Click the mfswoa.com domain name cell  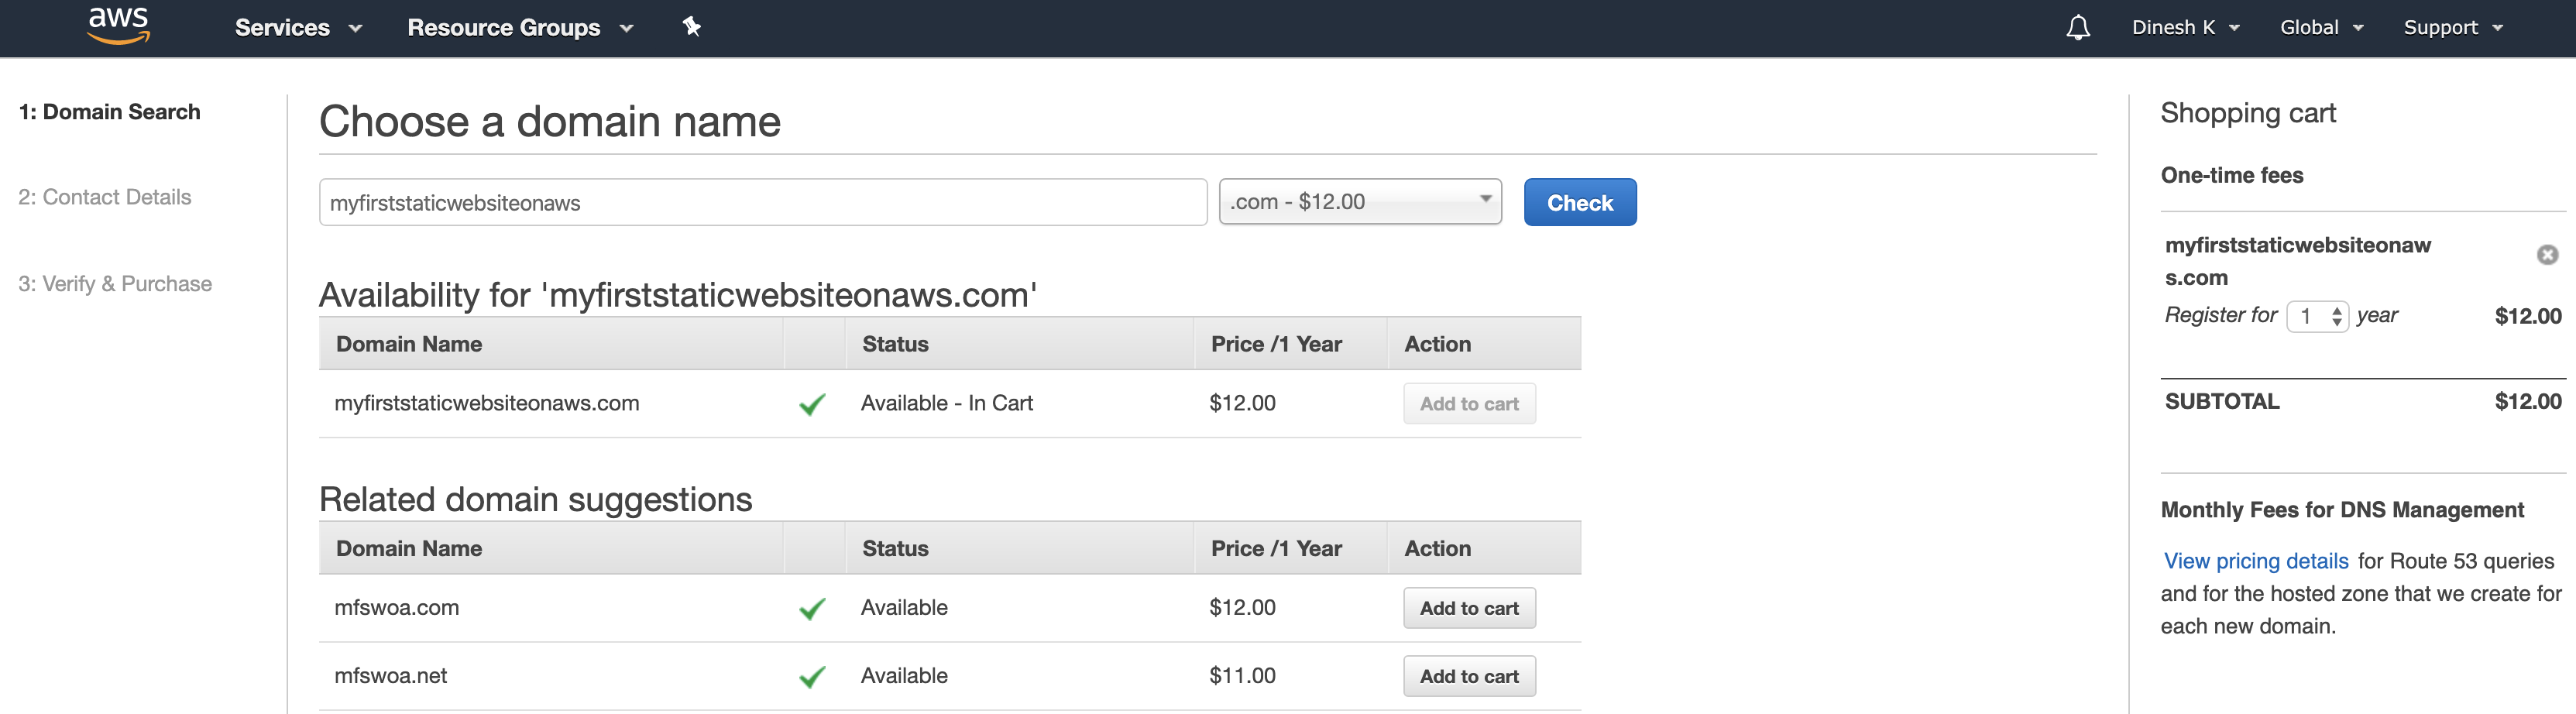tap(396, 607)
